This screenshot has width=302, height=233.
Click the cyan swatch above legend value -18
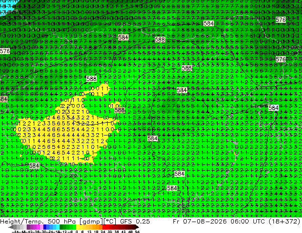58,227
